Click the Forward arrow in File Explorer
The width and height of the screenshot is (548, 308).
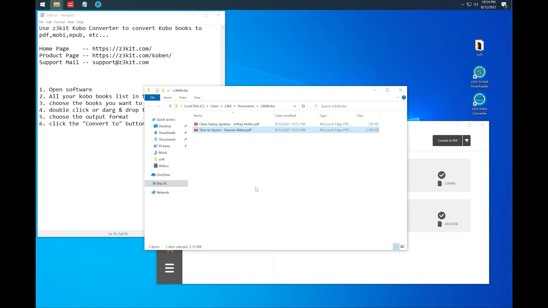click(x=158, y=106)
